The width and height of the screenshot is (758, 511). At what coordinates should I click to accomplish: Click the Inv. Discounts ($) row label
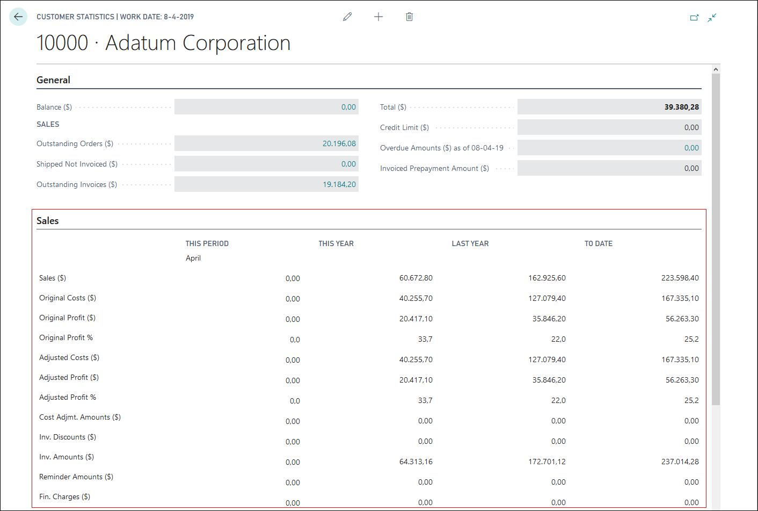coord(68,437)
